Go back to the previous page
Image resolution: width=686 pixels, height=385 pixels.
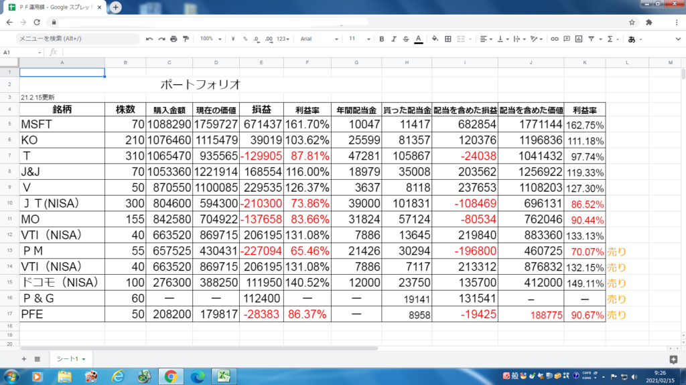tap(9, 22)
